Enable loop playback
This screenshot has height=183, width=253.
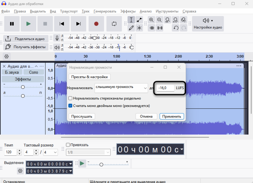click(x=114, y=24)
